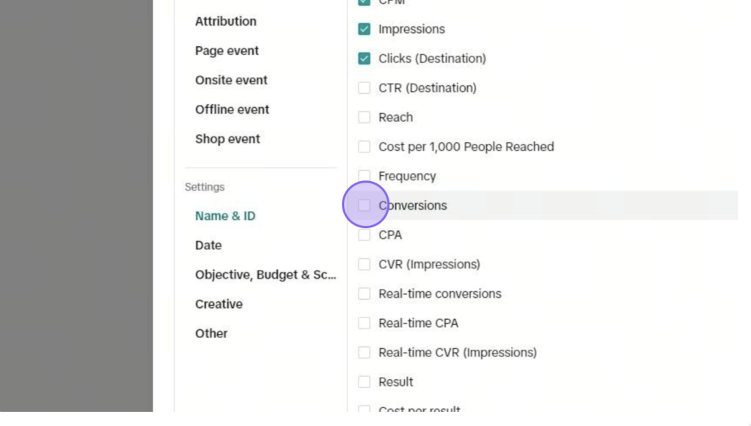Enable Real-time conversions checkbox
This screenshot has height=426, width=751.
point(364,293)
